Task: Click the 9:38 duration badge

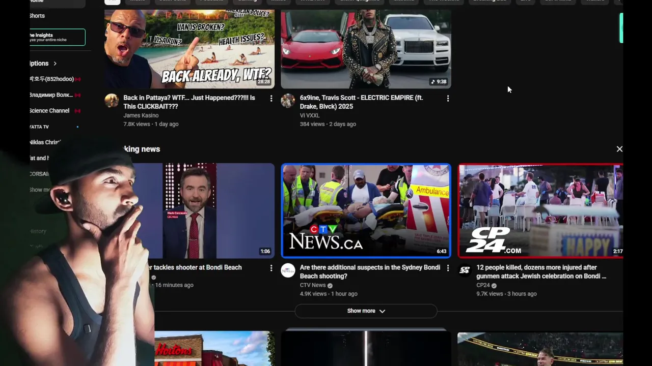Action: (438, 81)
